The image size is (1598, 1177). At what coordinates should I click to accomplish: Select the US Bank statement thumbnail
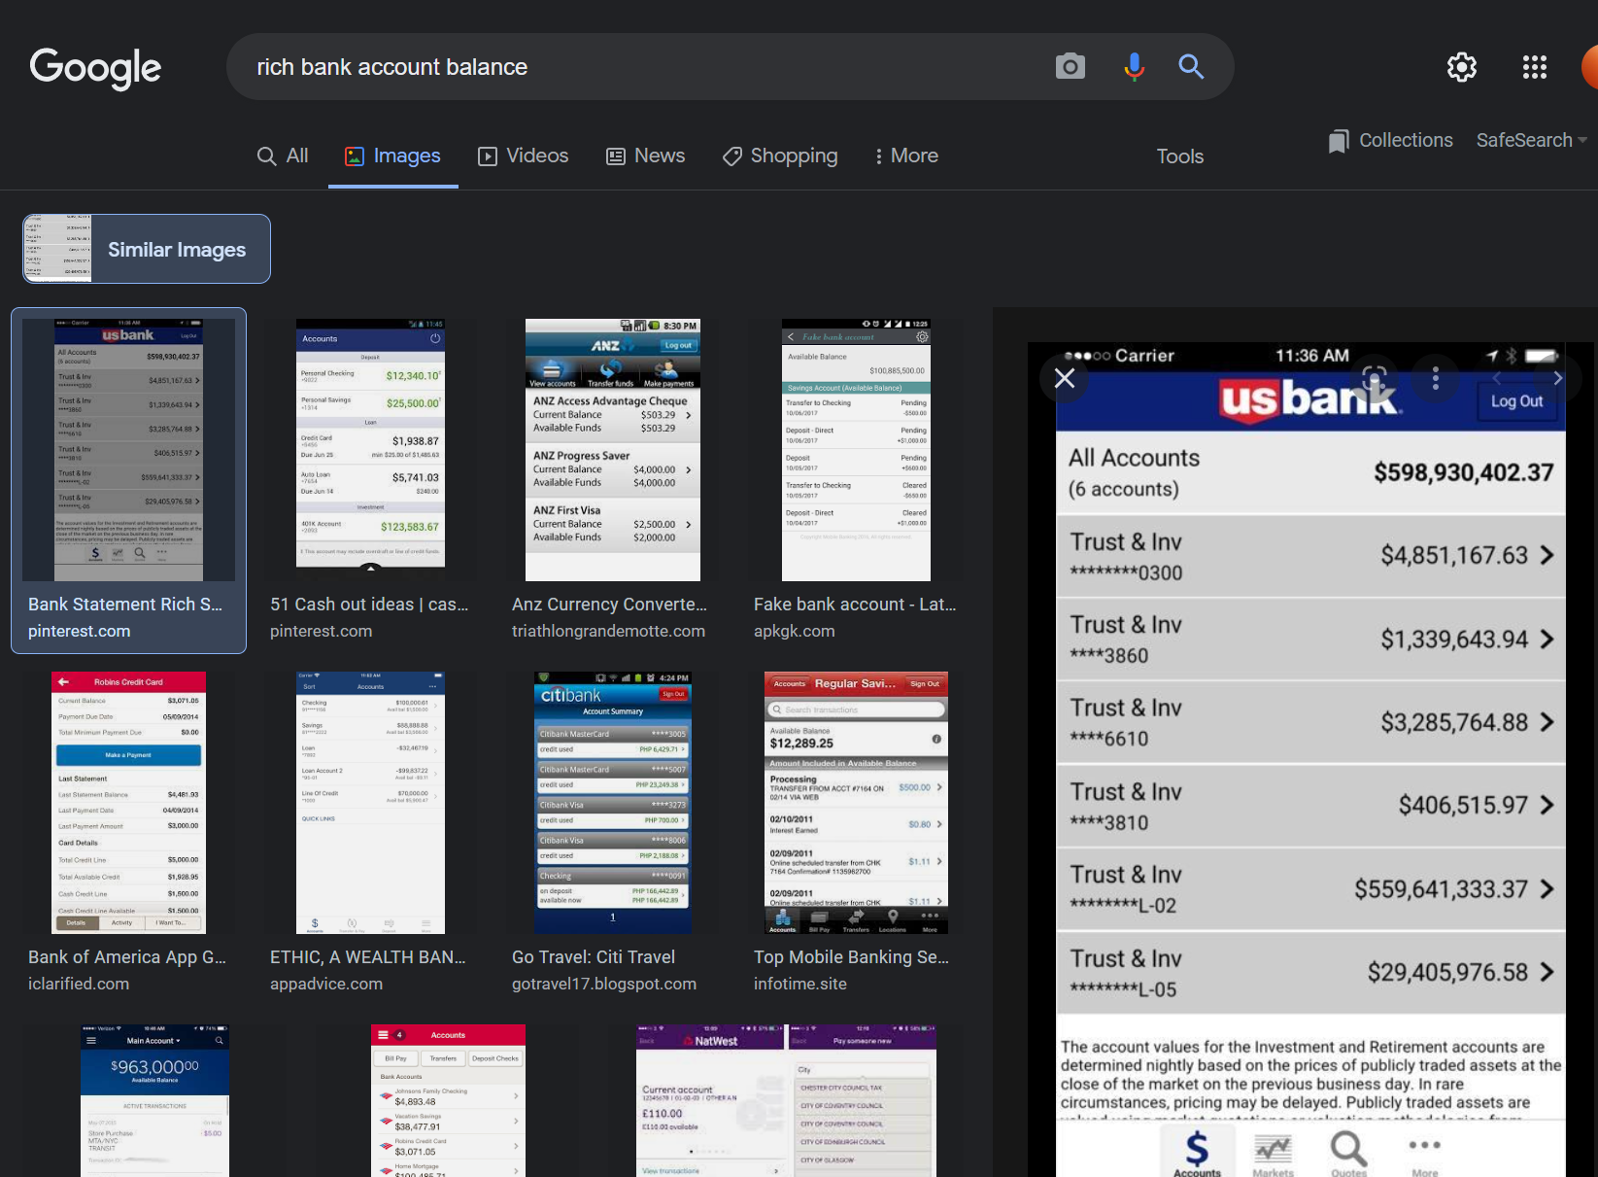point(129,450)
